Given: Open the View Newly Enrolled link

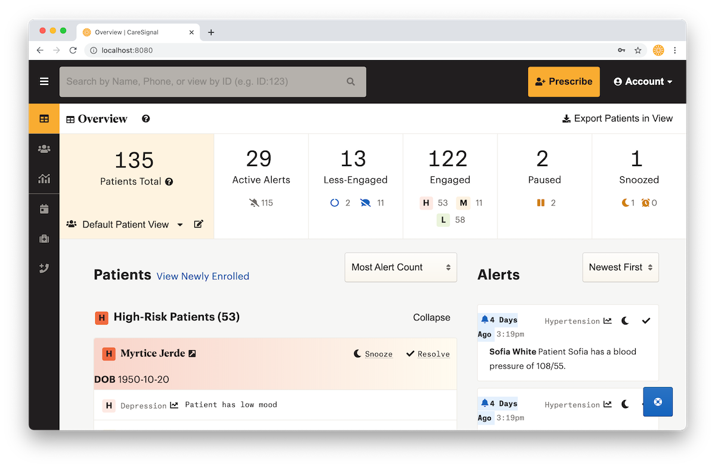Looking at the screenshot, I should click(203, 276).
